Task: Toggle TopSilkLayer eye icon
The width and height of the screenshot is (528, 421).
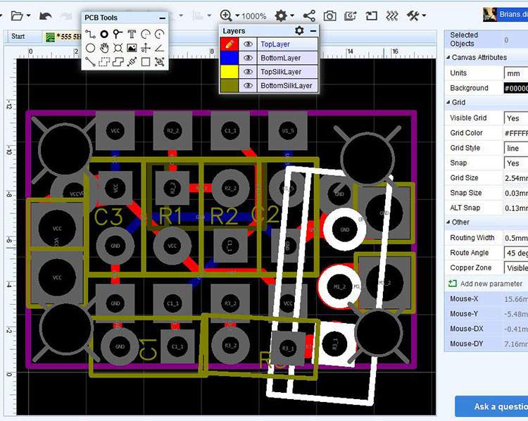Action: (x=248, y=72)
